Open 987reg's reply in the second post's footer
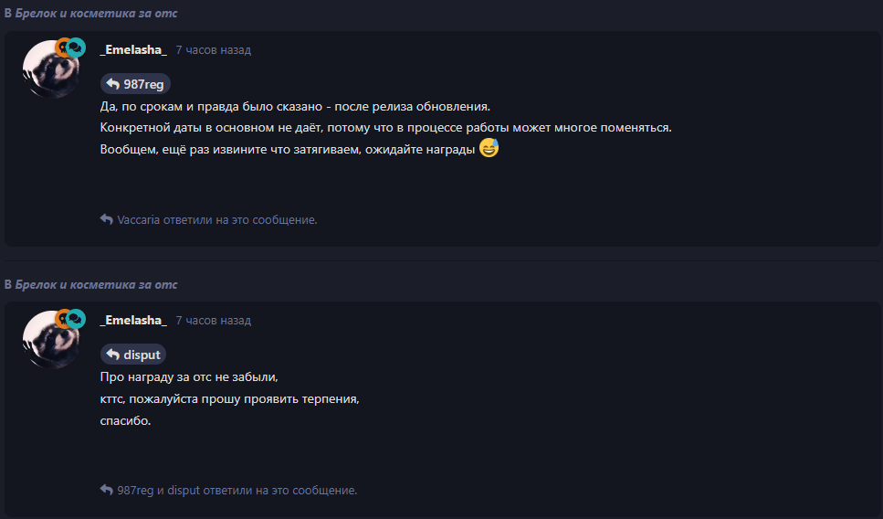 coord(135,491)
